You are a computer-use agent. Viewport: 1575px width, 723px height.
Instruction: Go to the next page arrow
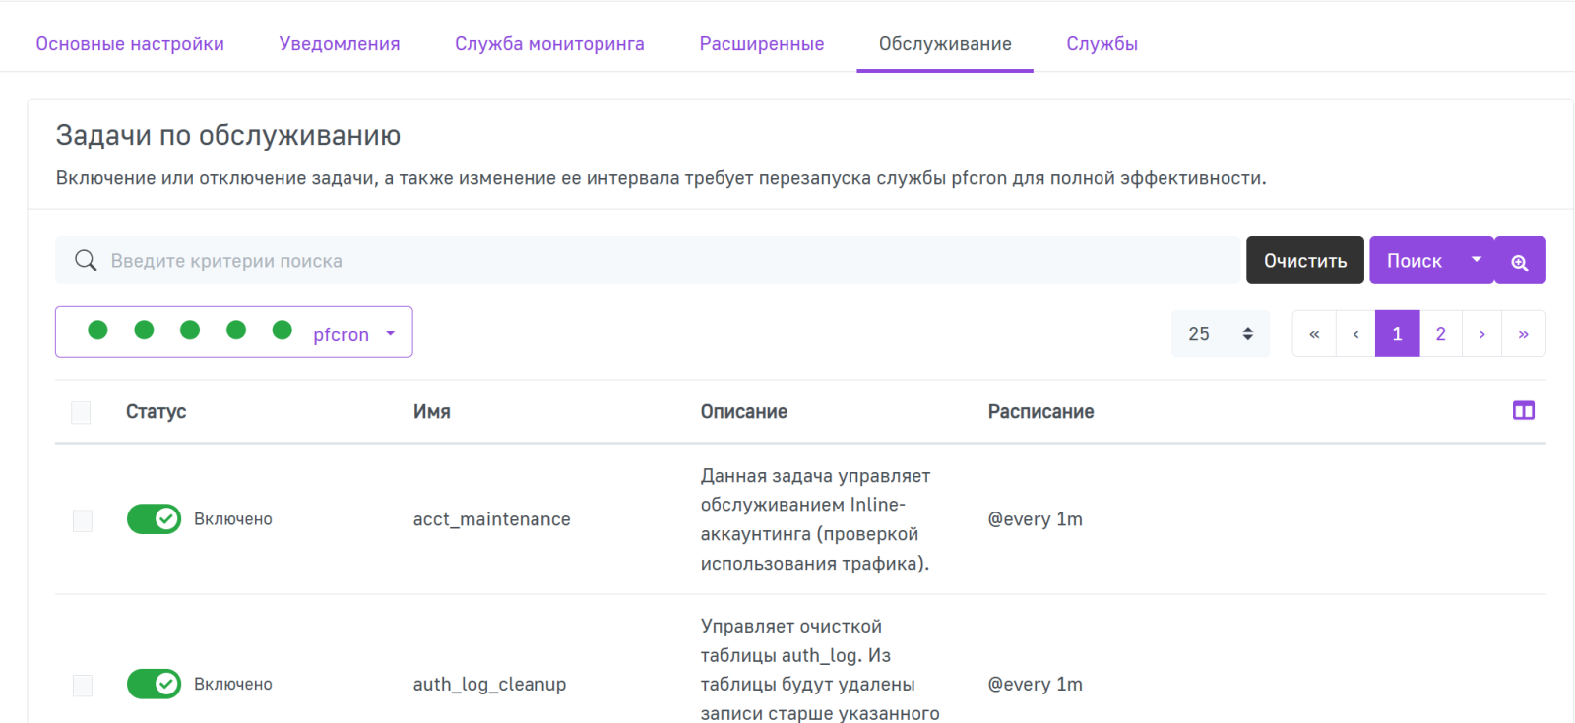point(1481,334)
